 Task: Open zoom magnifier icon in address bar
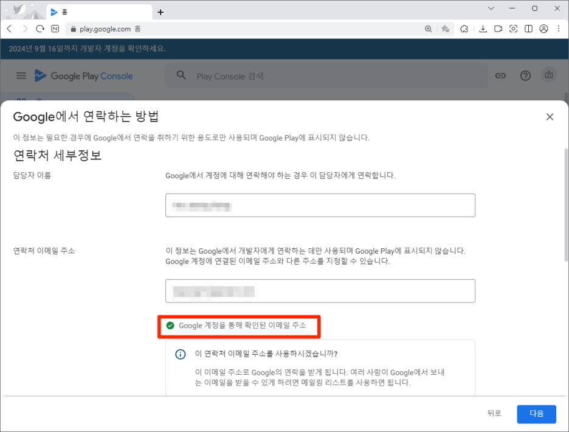428,29
